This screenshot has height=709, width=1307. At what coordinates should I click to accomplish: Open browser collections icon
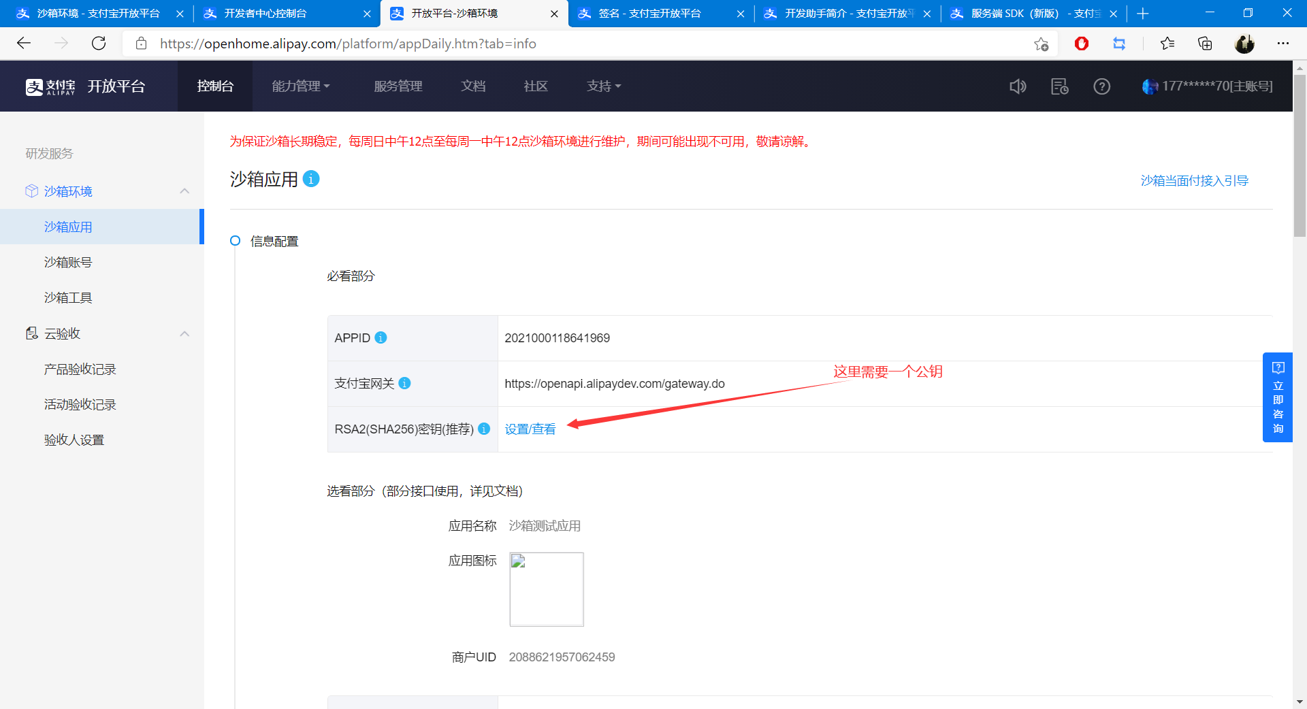tap(1205, 44)
